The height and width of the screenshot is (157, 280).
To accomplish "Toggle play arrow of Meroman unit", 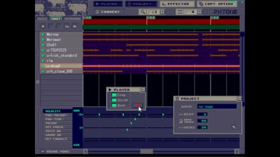I will [43, 40].
